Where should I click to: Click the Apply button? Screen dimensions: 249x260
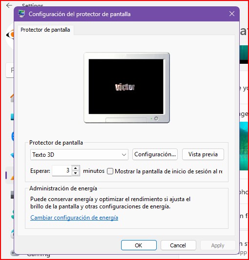(218, 245)
